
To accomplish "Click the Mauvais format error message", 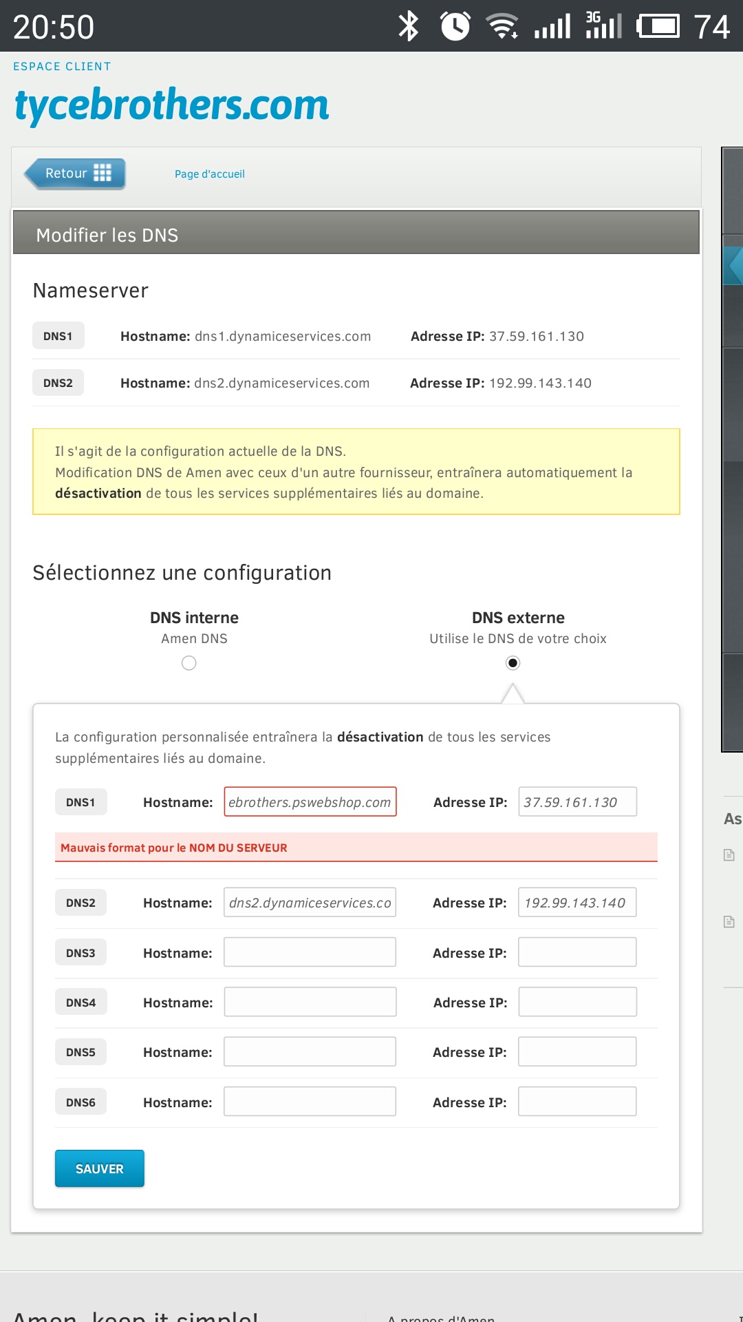I will pos(356,848).
